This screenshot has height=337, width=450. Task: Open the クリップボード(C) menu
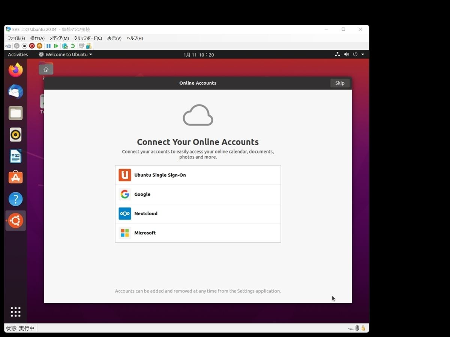[88, 38]
